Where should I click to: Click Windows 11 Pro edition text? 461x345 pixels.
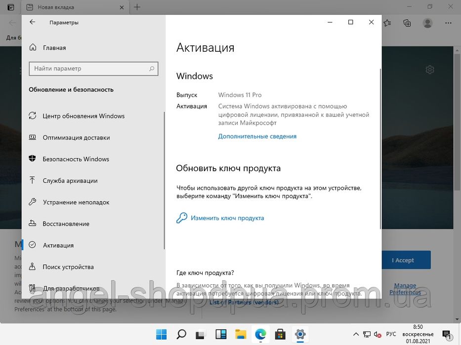tap(240, 95)
